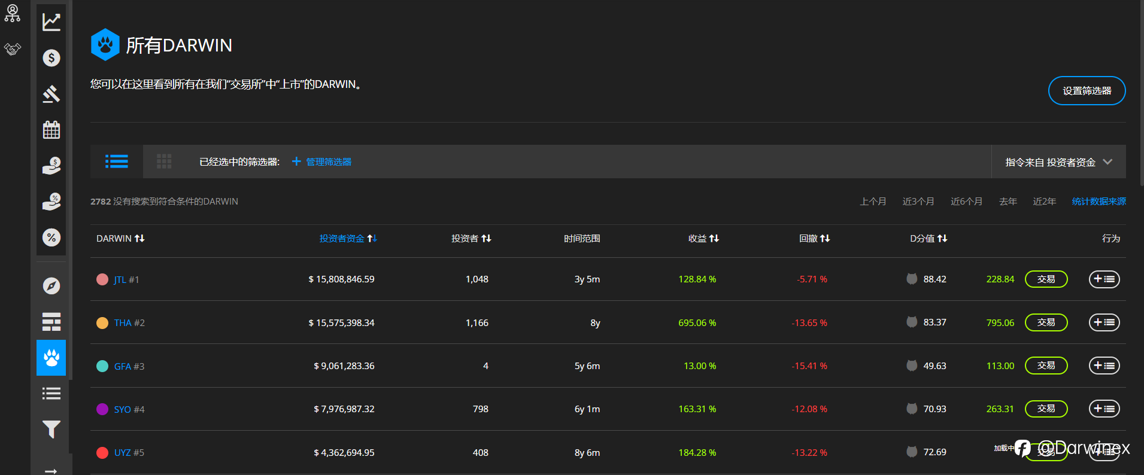Click the D-score icon in the UYZ row
Viewport: 1144px width, 475px height.
(x=912, y=452)
